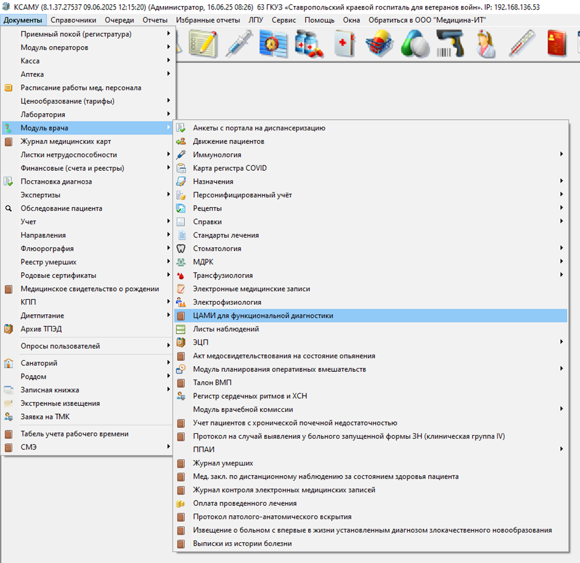Screen dimensions: 580x563
Task: Click the icon beside Электрофизиология
Action: point(181,302)
